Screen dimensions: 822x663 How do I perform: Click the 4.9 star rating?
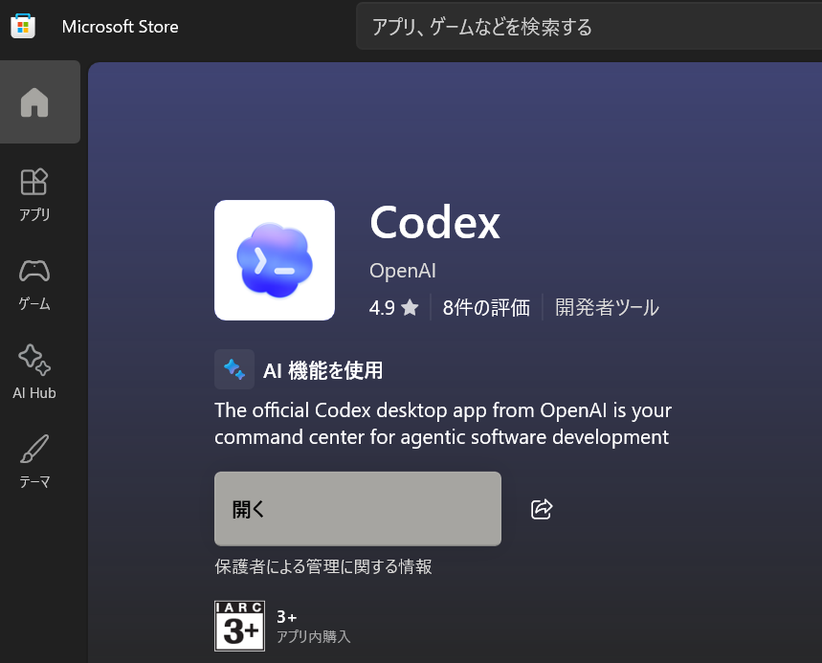[394, 308]
